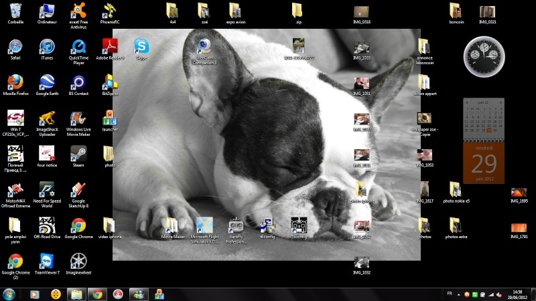Open Windows Live Messenger taskbar button
The image size is (536, 301).
click(x=139, y=294)
